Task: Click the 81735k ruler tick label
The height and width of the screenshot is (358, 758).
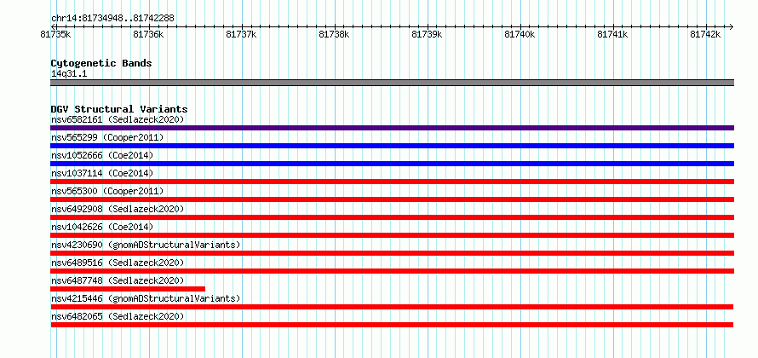Action: coord(56,34)
